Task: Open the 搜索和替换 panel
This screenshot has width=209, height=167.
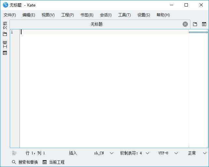Action: [25, 162]
